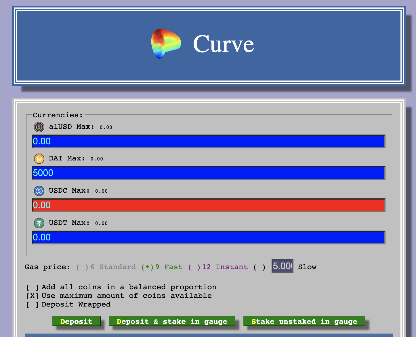This screenshot has width=416, height=337.
Task: Click Deposit & stake in gauge
Action: (172, 321)
